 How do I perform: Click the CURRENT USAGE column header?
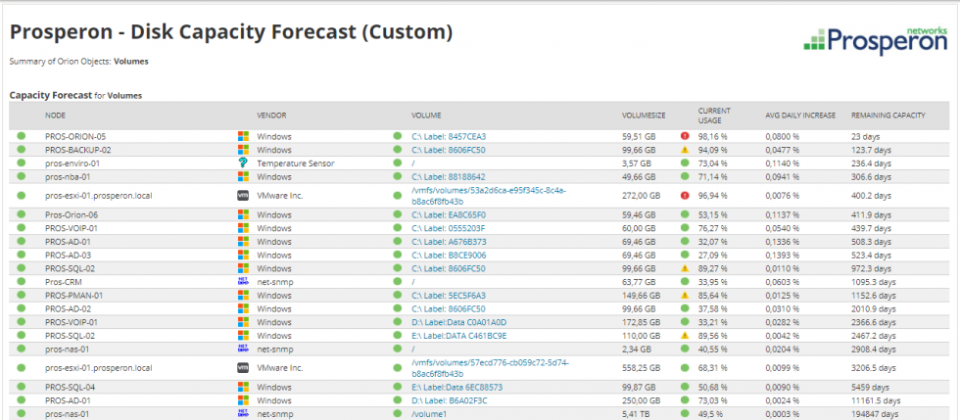pos(714,116)
